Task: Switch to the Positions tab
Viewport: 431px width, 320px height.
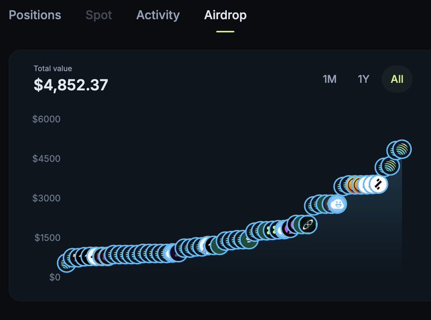Action: tap(35, 15)
